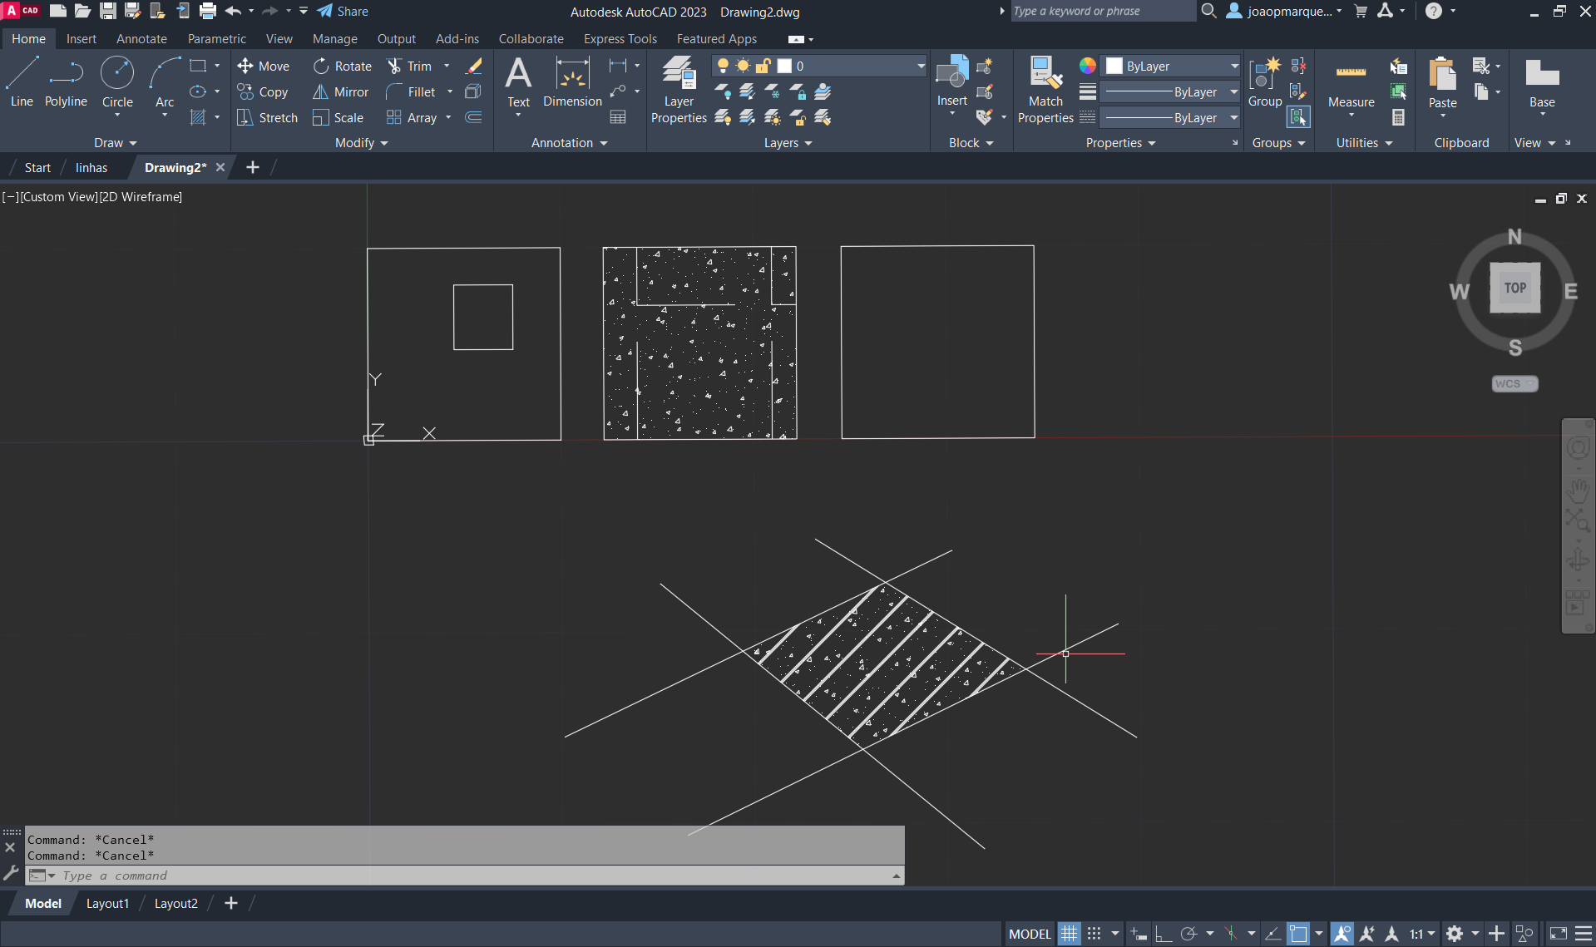The image size is (1596, 947).
Task: Select the Circle tool
Action: 117,82
